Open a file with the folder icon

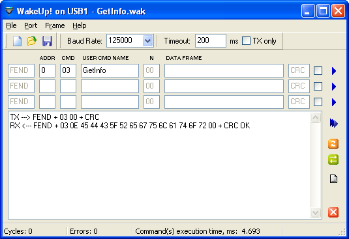tap(32, 41)
